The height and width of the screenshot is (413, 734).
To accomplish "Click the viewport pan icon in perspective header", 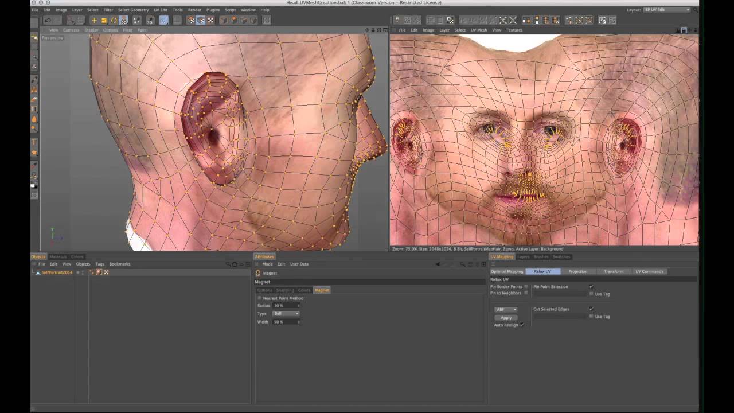I will click(x=368, y=30).
